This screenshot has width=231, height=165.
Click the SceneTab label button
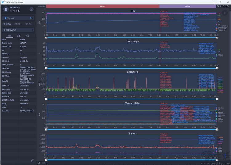[41, 6]
